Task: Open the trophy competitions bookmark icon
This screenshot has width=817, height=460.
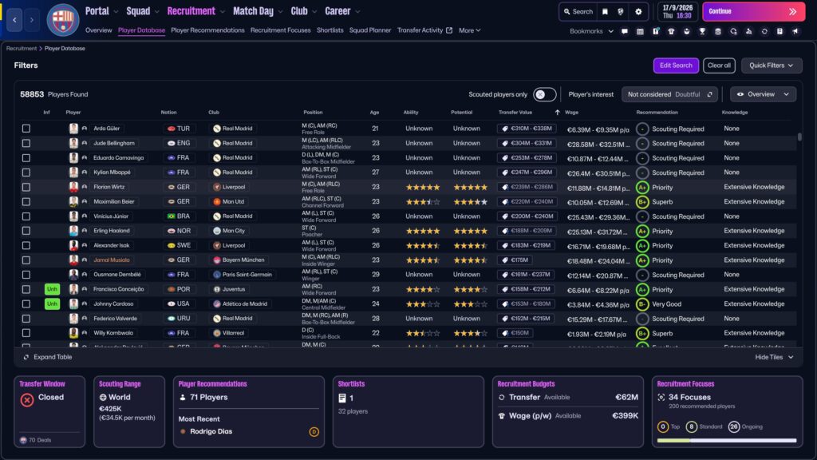Action: tap(702, 31)
